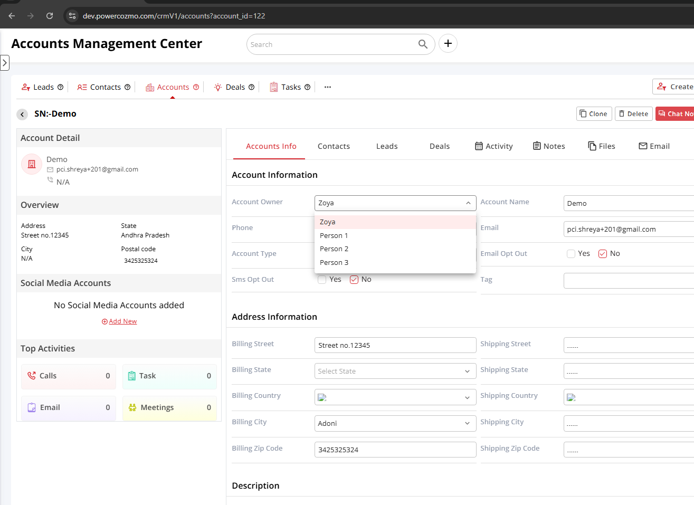Image resolution: width=694 pixels, height=505 pixels.
Task: Click the help icon next to Tasks
Action: tap(307, 87)
